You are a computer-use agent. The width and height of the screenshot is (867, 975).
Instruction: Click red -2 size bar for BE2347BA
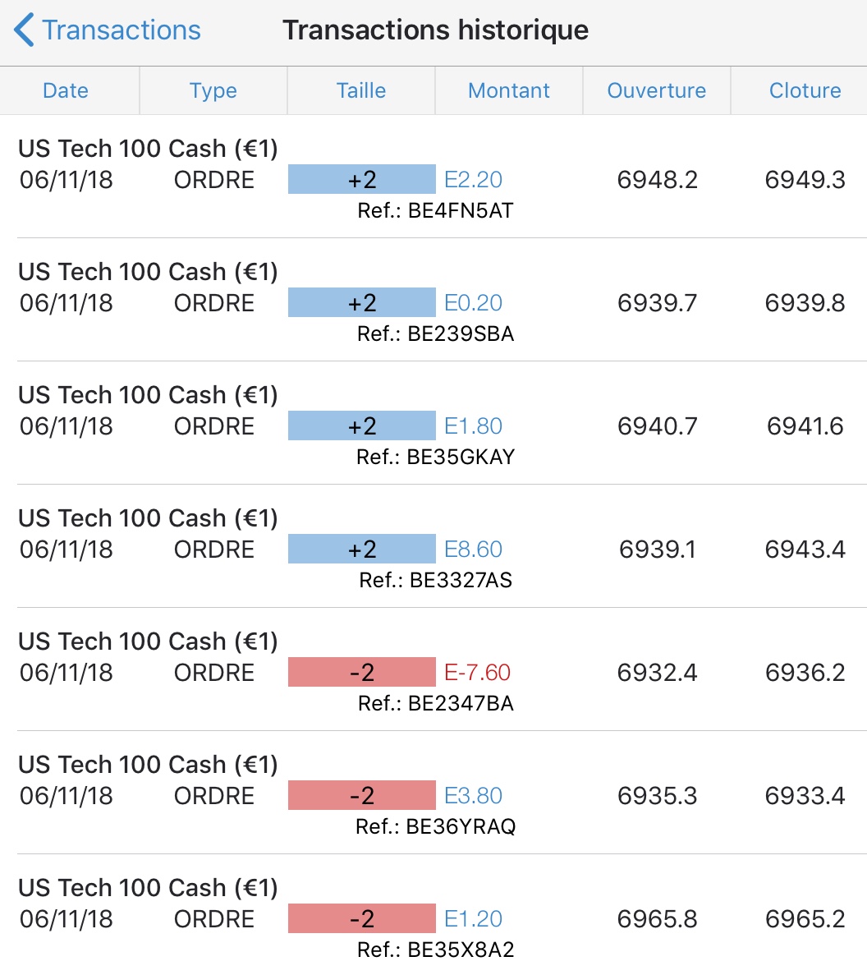[361, 673]
